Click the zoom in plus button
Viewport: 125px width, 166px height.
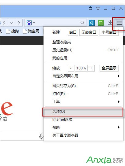coord(91,68)
